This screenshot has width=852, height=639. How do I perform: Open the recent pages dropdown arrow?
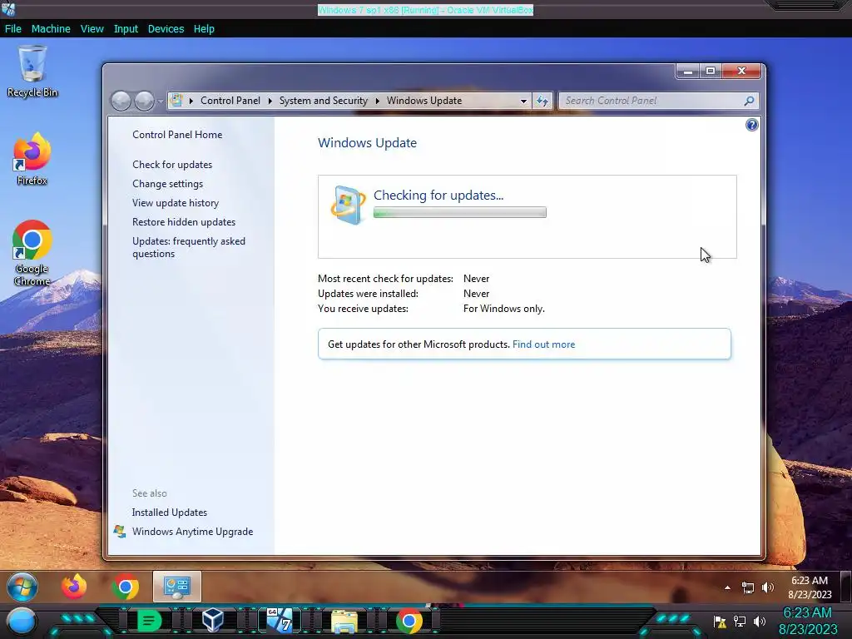coord(161,101)
